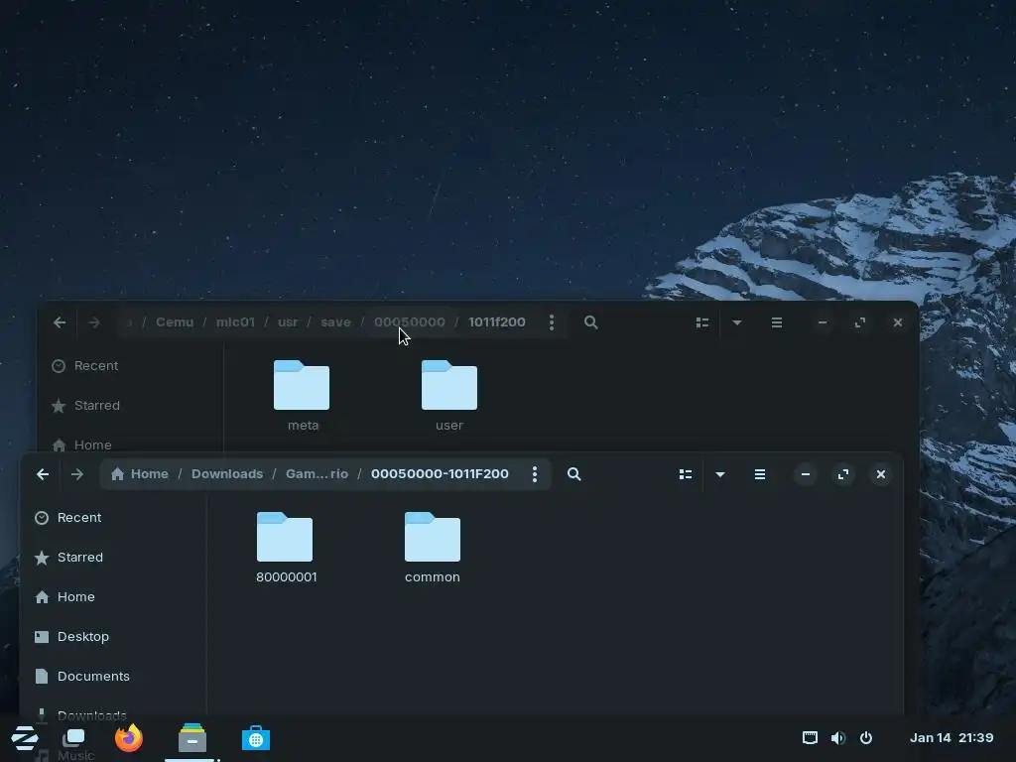1016x762 pixels.
Task: Open the meta folder in Cemu window
Action: coord(302,395)
